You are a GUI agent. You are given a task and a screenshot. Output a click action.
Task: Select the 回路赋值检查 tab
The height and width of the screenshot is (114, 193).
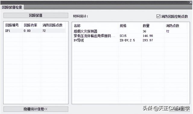[x=12, y=7]
